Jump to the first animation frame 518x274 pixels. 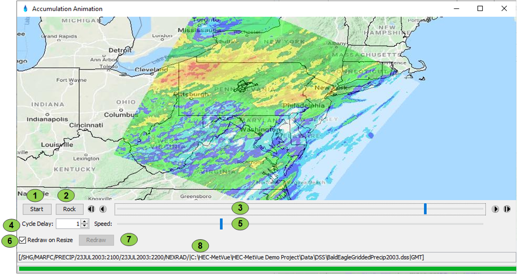click(91, 209)
